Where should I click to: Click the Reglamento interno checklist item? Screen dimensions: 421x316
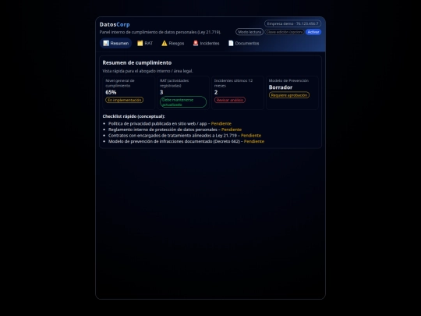175,130
